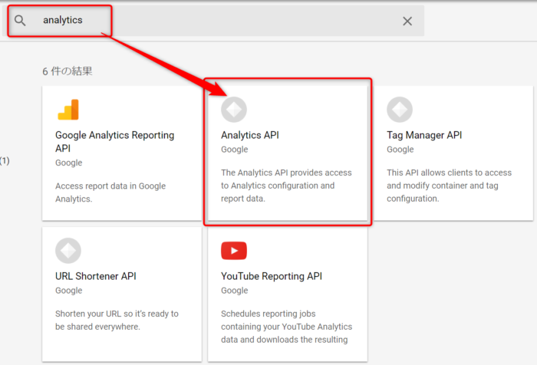
Task: Open the Analytics API title link
Action: click(x=250, y=135)
